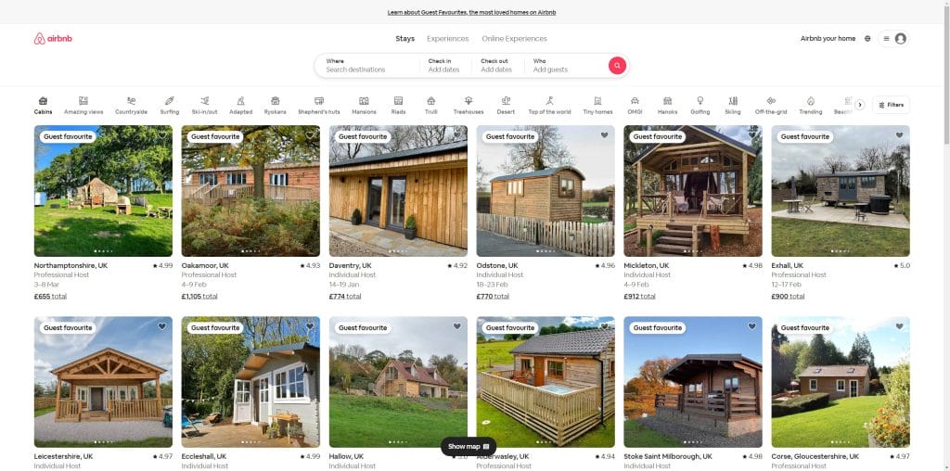This screenshot has width=950, height=471.
Task: Open the globe language selector
Action: tap(867, 39)
